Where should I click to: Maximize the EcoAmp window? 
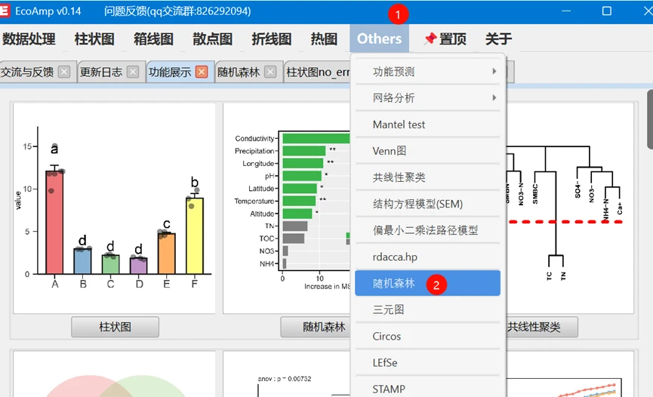tap(606, 11)
